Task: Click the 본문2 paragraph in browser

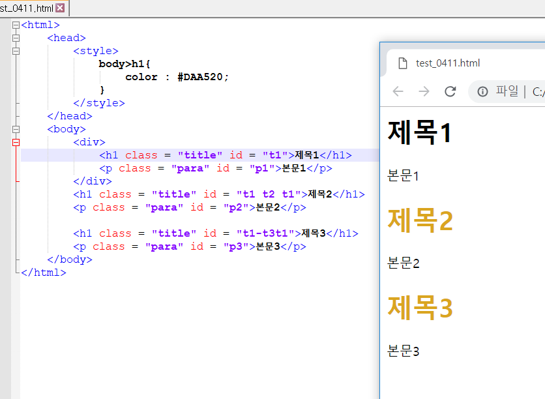Action: (404, 263)
